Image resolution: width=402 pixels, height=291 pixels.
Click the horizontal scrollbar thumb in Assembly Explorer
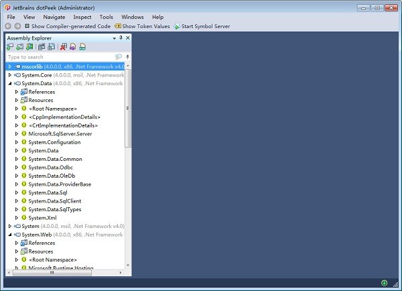click(x=52, y=272)
